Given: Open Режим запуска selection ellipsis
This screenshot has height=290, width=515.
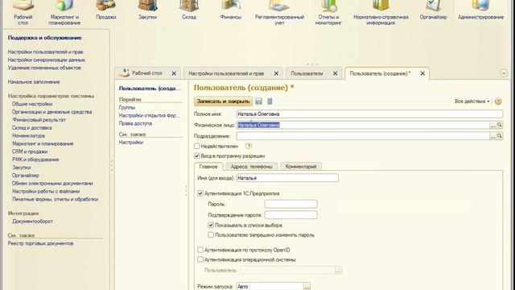Looking at the screenshot, I should (307, 287).
